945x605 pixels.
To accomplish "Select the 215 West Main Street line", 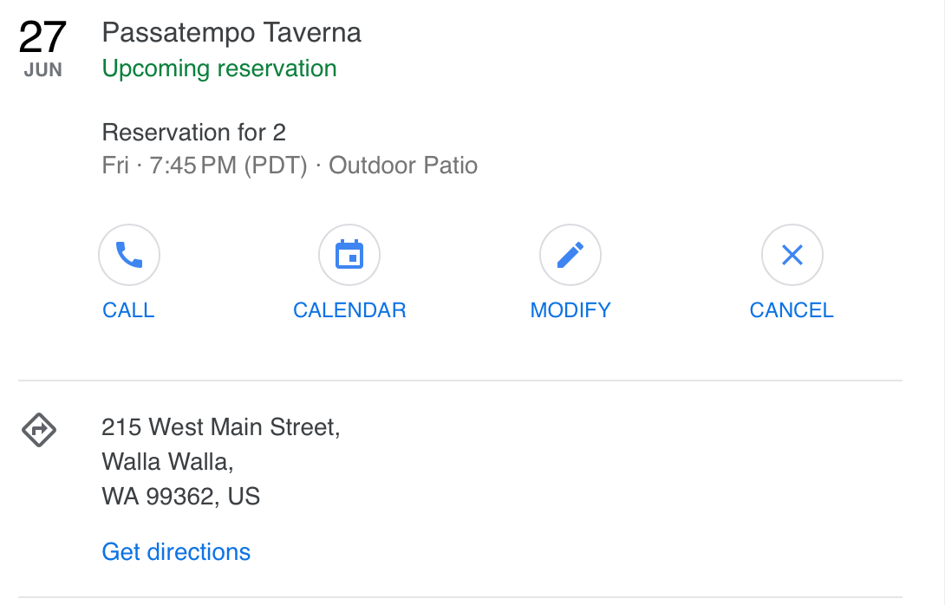I will (x=220, y=427).
